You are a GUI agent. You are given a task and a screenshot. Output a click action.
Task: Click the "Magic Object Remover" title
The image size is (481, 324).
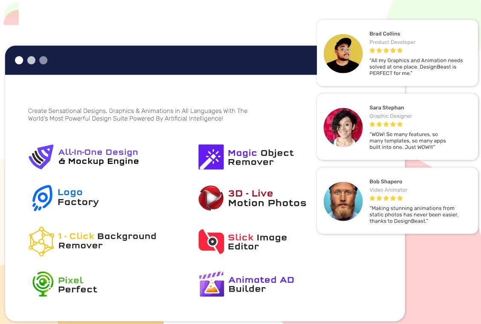click(x=261, y=157)
